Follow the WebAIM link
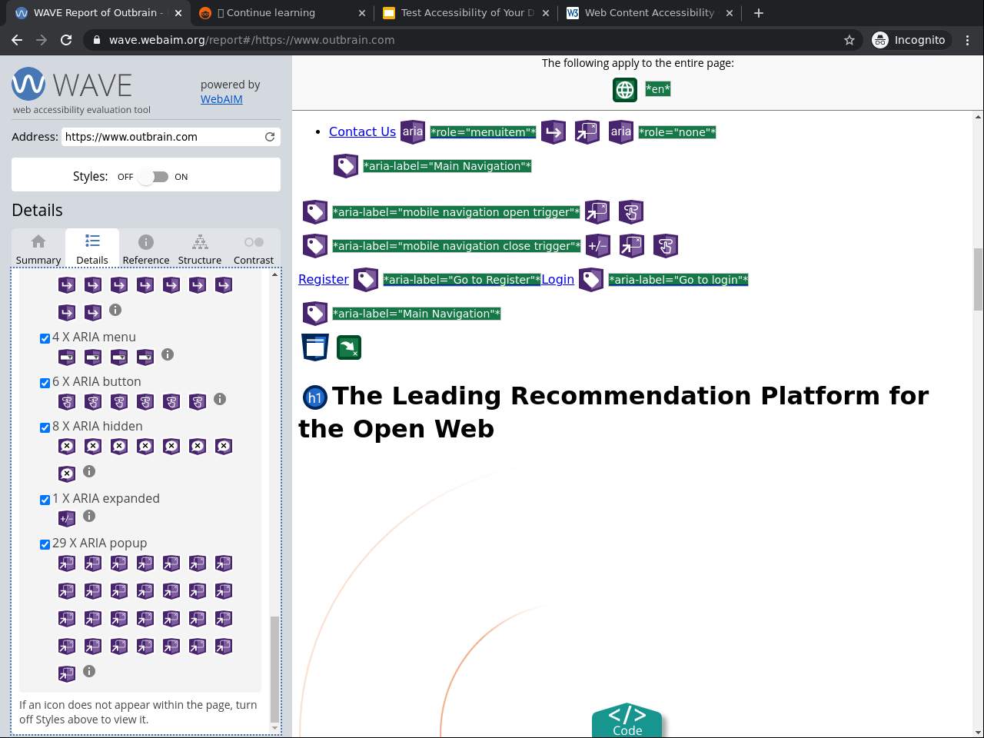This screenshot has width=984, height=738. (221, 99)
